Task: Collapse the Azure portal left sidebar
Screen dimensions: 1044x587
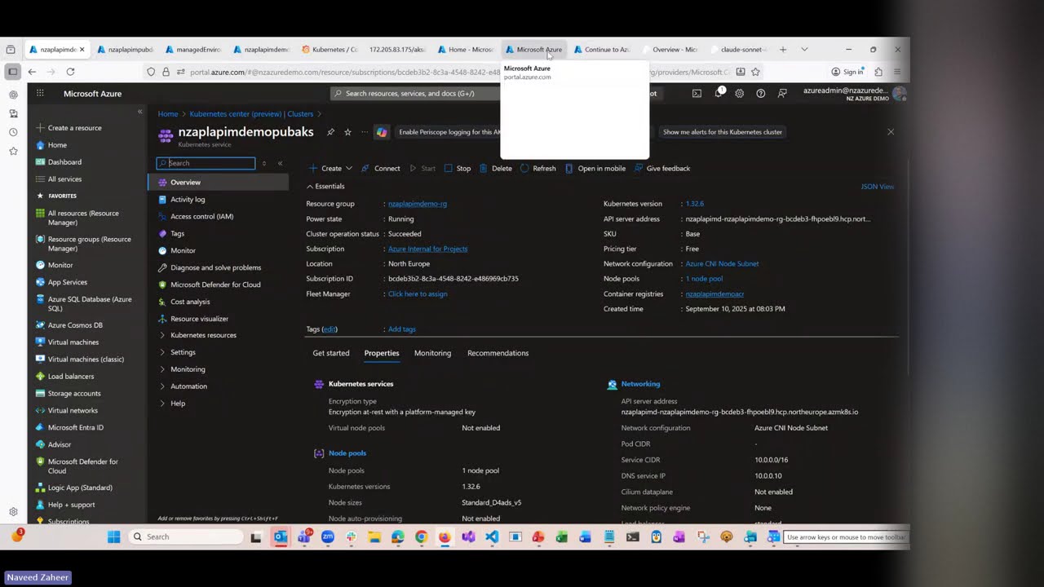Action: click(x=139, y=112)
